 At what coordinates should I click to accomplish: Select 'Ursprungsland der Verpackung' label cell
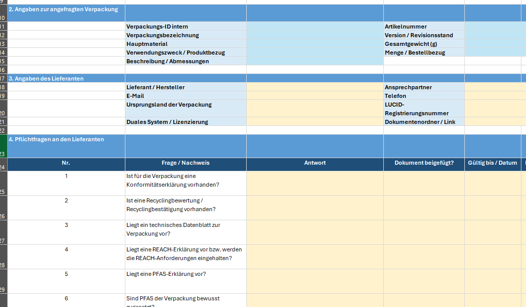186,109
